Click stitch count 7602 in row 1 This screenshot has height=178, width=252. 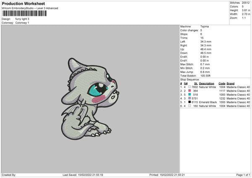[194, 87]
